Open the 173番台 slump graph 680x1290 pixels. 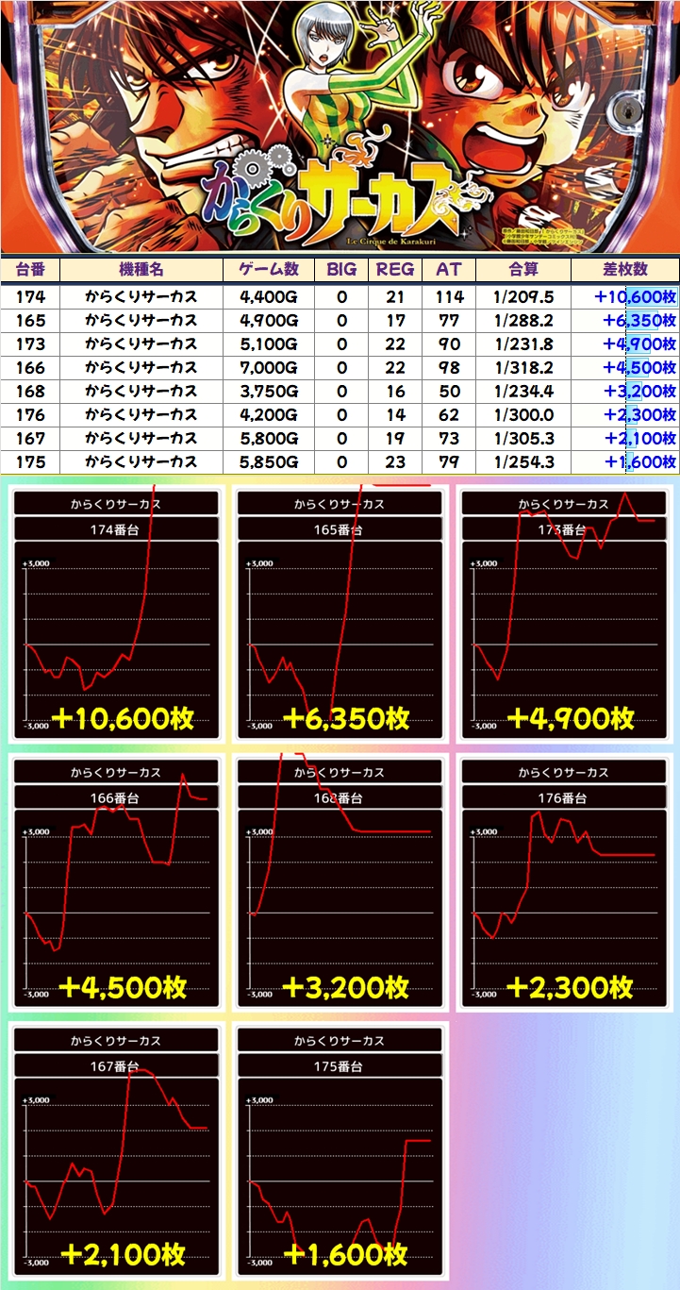pyautogui.click(x=563, y=615)
